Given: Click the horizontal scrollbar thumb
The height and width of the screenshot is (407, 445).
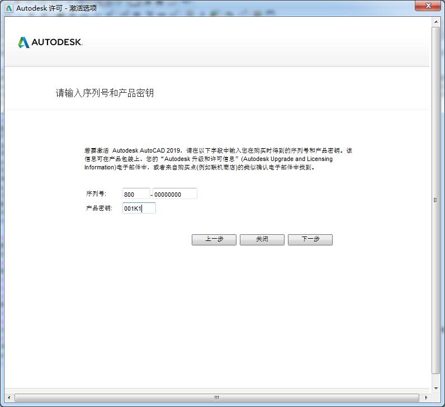Looking at the screenshot, I should [x=217, y=397].
